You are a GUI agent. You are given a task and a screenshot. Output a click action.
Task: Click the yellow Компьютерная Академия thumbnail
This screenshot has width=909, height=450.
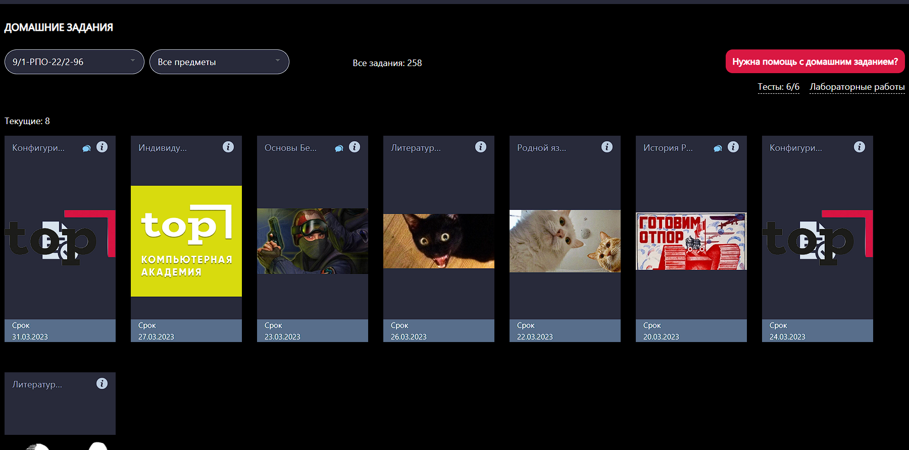(x=186, y=241)
